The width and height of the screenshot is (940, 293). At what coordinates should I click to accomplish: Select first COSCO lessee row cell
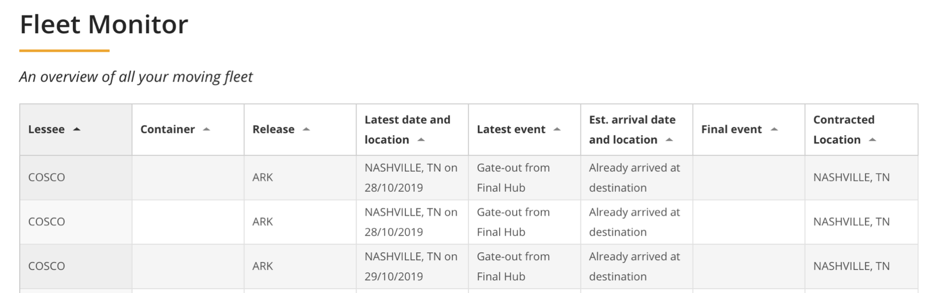pos(76,178)
